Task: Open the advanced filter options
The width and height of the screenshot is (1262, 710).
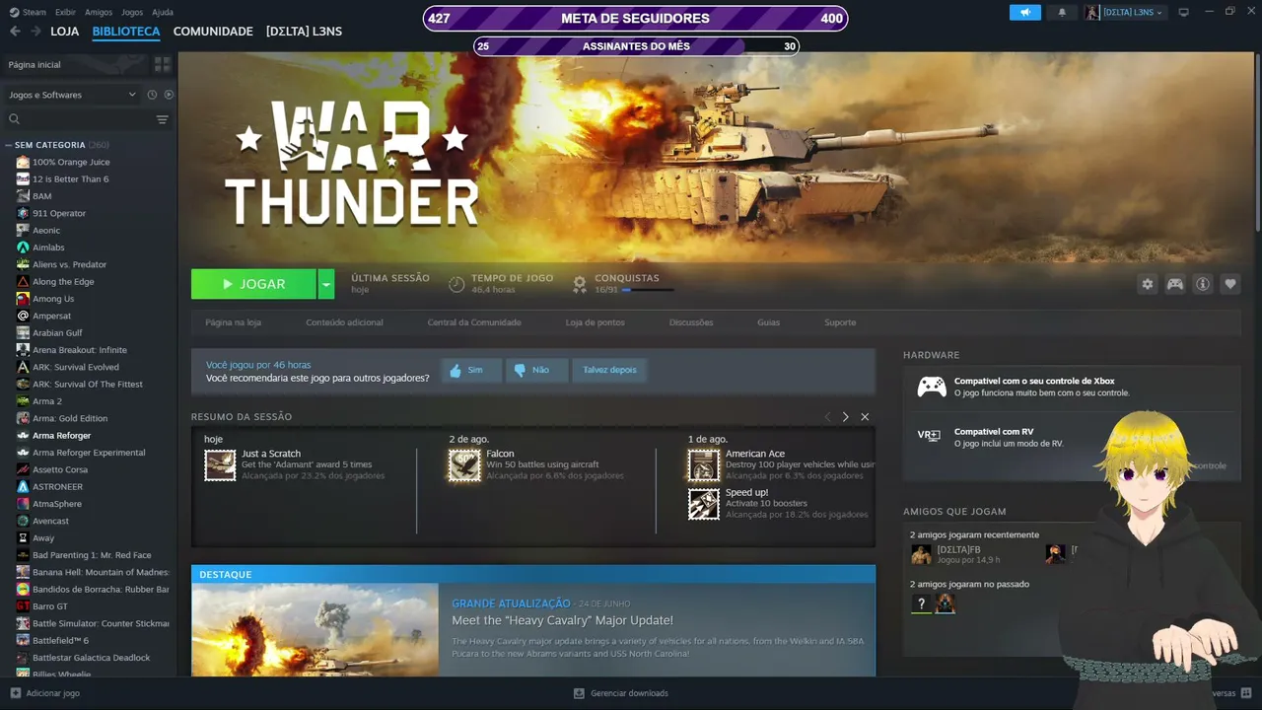Action: [163, 119]
